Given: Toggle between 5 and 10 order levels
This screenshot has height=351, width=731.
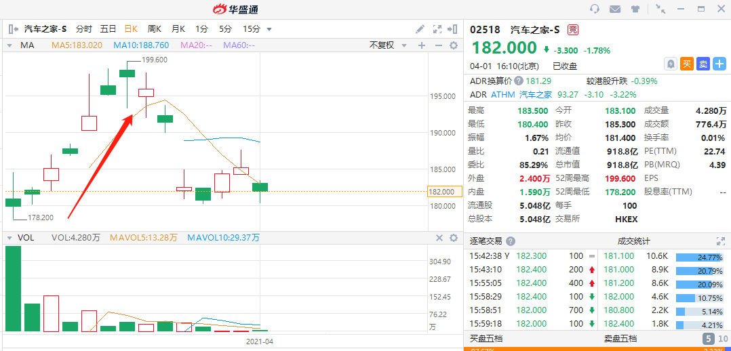Looking at the screenshot, I should click(x=715, y=339).
